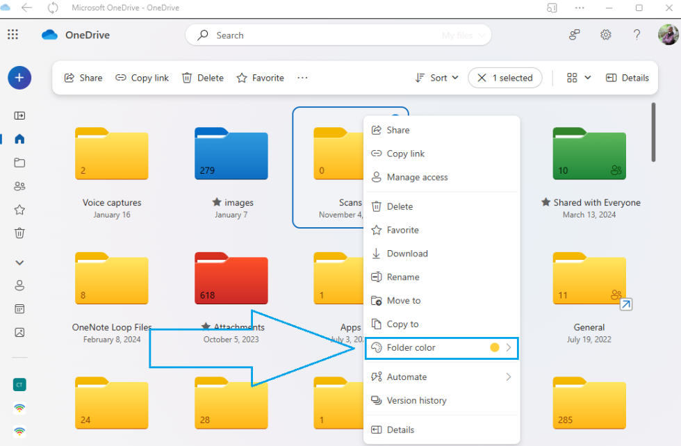Open the Sort dropdown
Viewport: 681px width, 446px height.
pos(436,77)
